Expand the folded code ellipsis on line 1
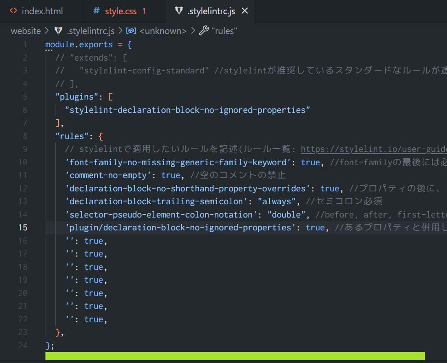This screenshot has width=447, height=363. tap(50, 50)
